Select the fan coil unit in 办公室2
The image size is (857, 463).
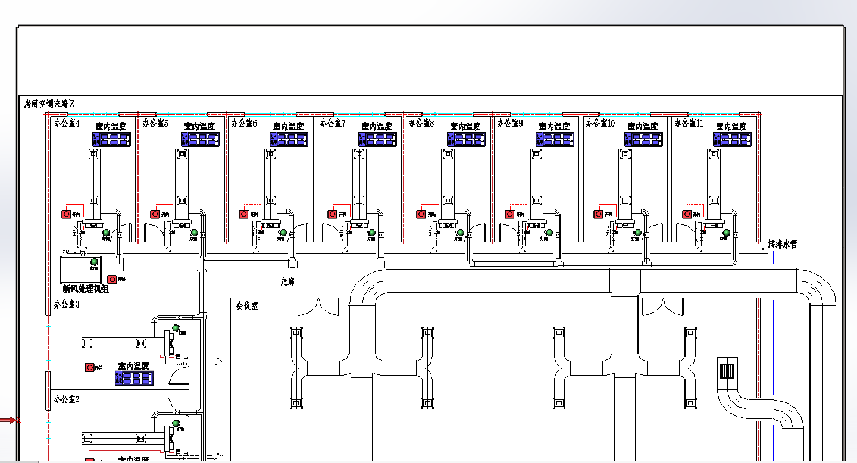tap(171, 439)
